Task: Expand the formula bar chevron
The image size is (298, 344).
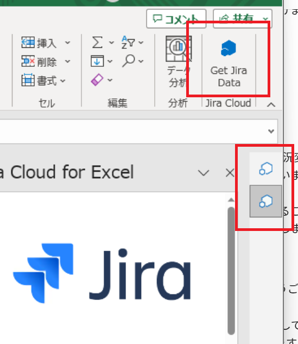Action: point(271,131)
